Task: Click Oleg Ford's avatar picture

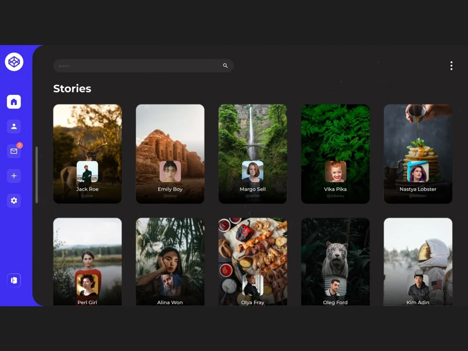Action: [x=335, y=285]
